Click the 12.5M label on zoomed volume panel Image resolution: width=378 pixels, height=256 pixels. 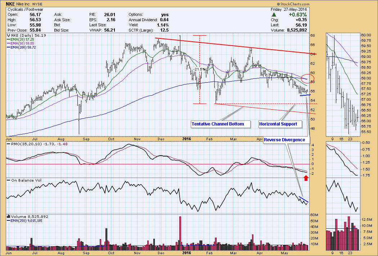point(368,220)
